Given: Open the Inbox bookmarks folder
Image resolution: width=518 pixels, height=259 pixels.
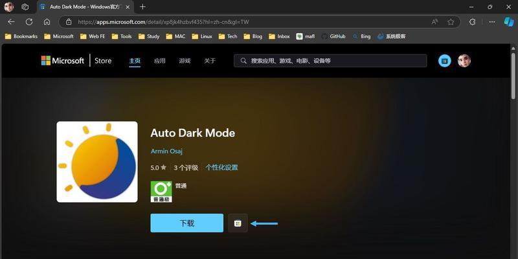Looking at the screenshot, I should [x=279, y=36].
